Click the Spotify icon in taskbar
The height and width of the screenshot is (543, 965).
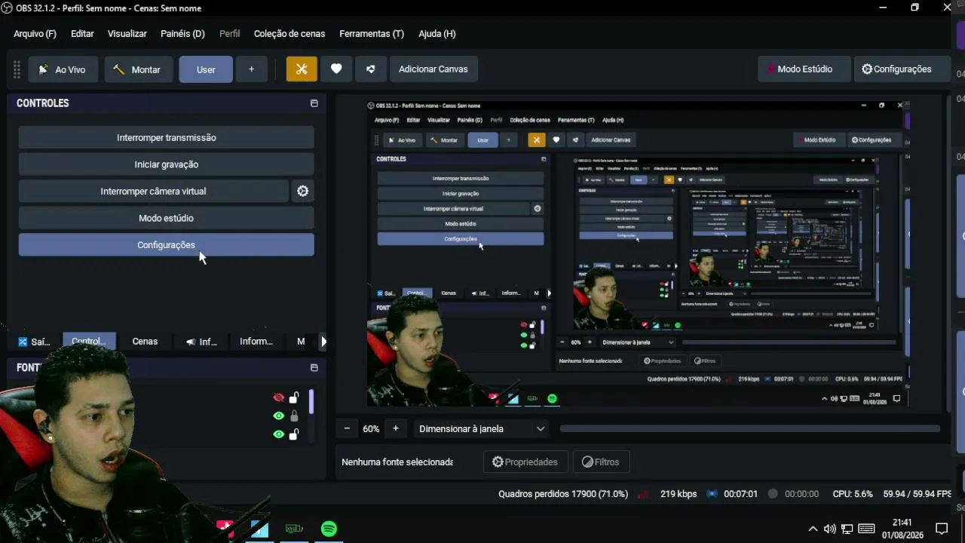coord(329,529)
